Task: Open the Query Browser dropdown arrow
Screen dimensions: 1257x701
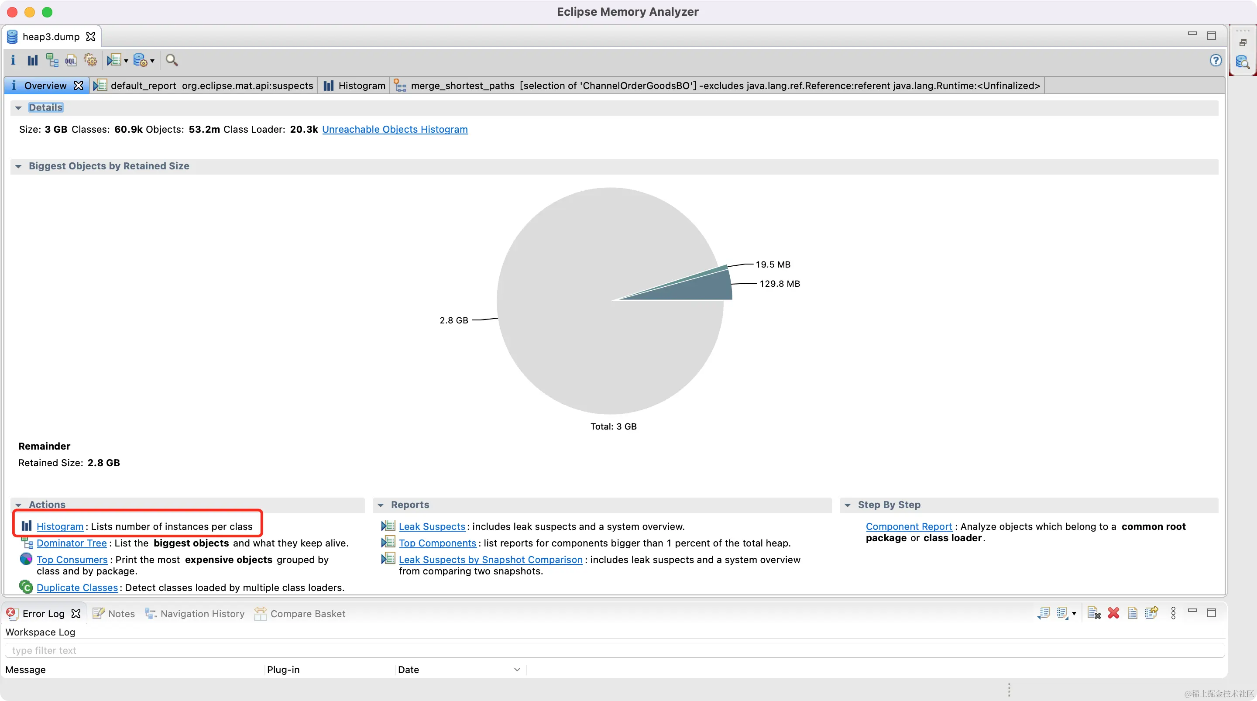Action: (x=153, y=61)
